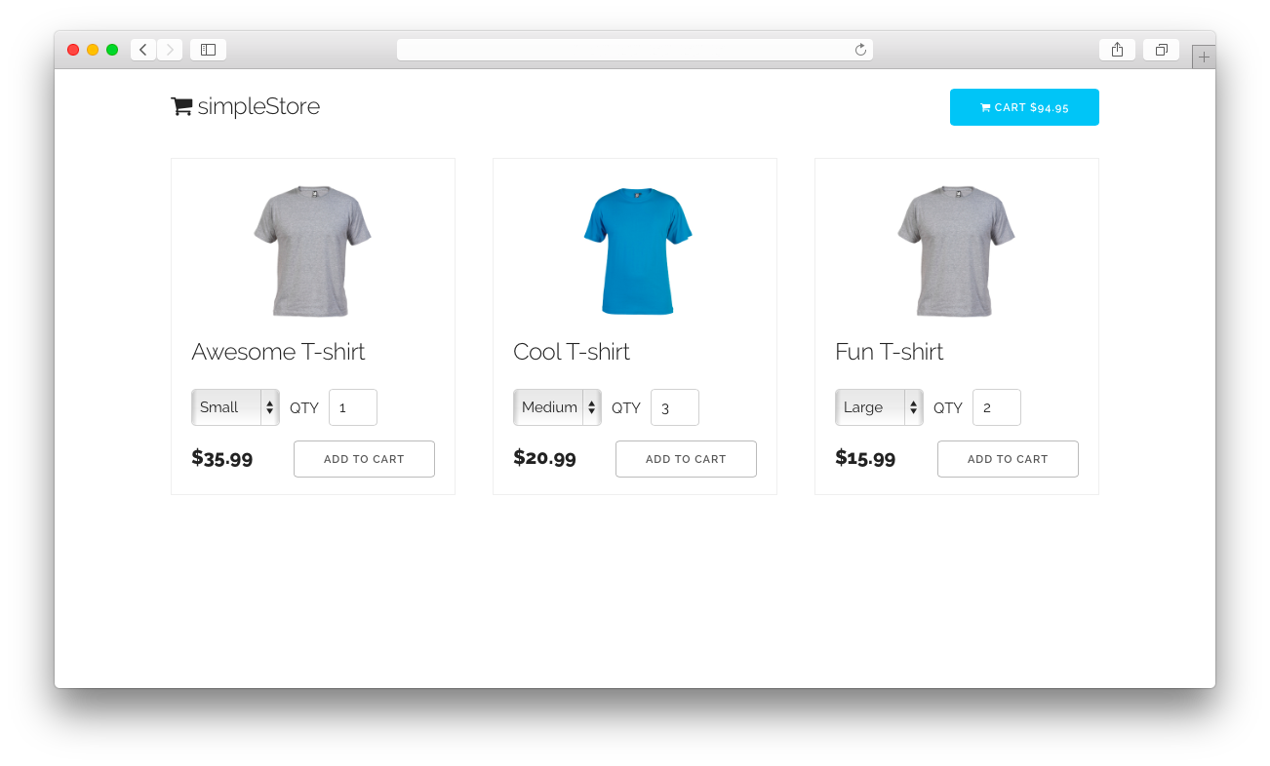Open the Small size dropdown for Awesome T-shirt
Screen dimensions: 1270x766
tap(235, 407)
